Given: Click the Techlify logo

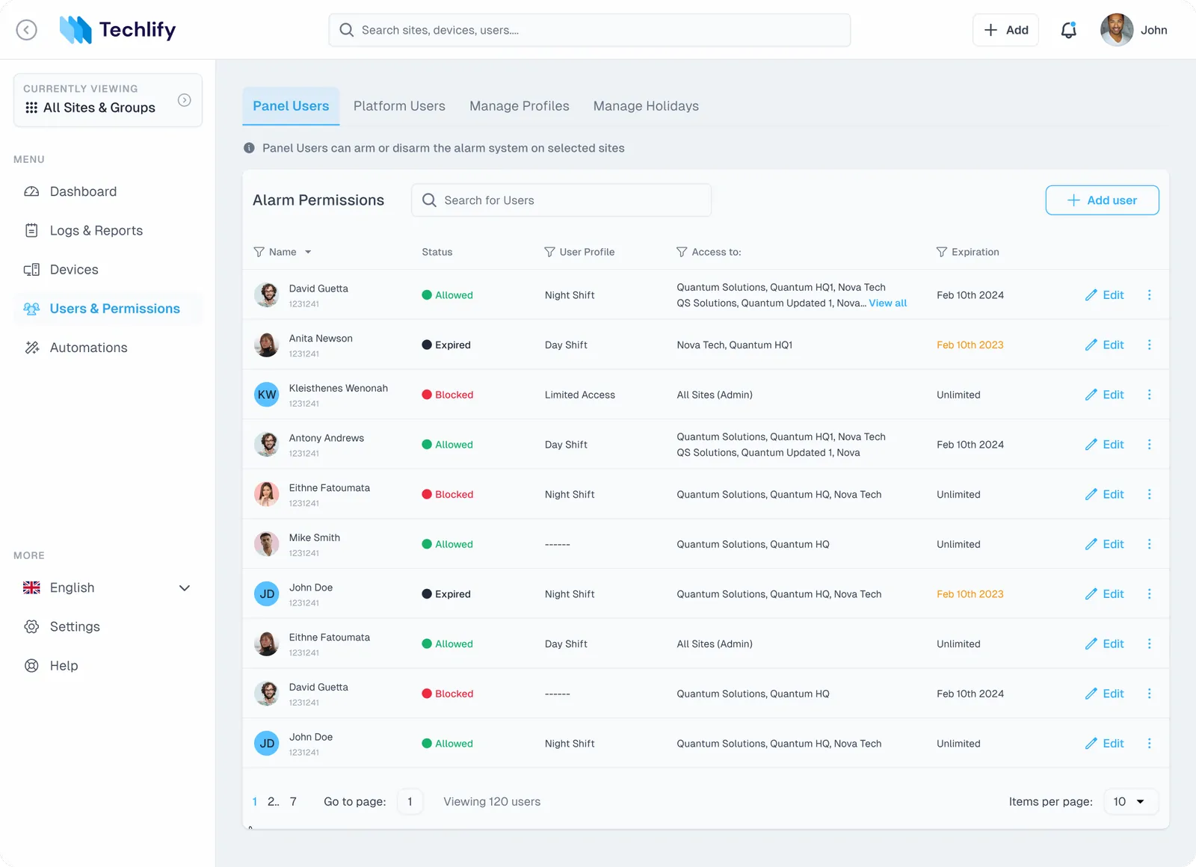Looking at the screenshot, I should tap(117, 30).
